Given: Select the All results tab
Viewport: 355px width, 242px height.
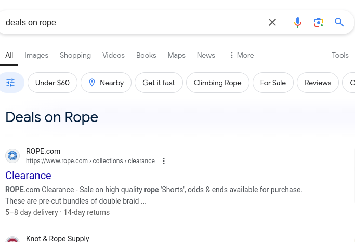Looking at the screenshot, I should click(x=9, y=55).
